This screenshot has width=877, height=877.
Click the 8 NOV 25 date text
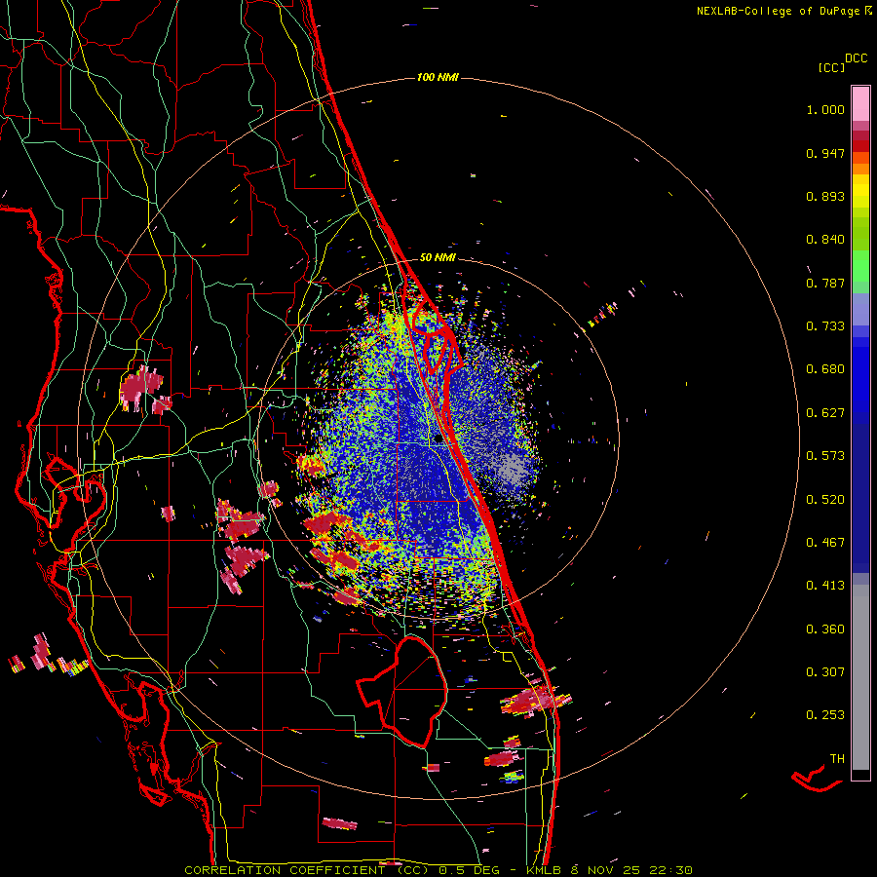(605, 870)
